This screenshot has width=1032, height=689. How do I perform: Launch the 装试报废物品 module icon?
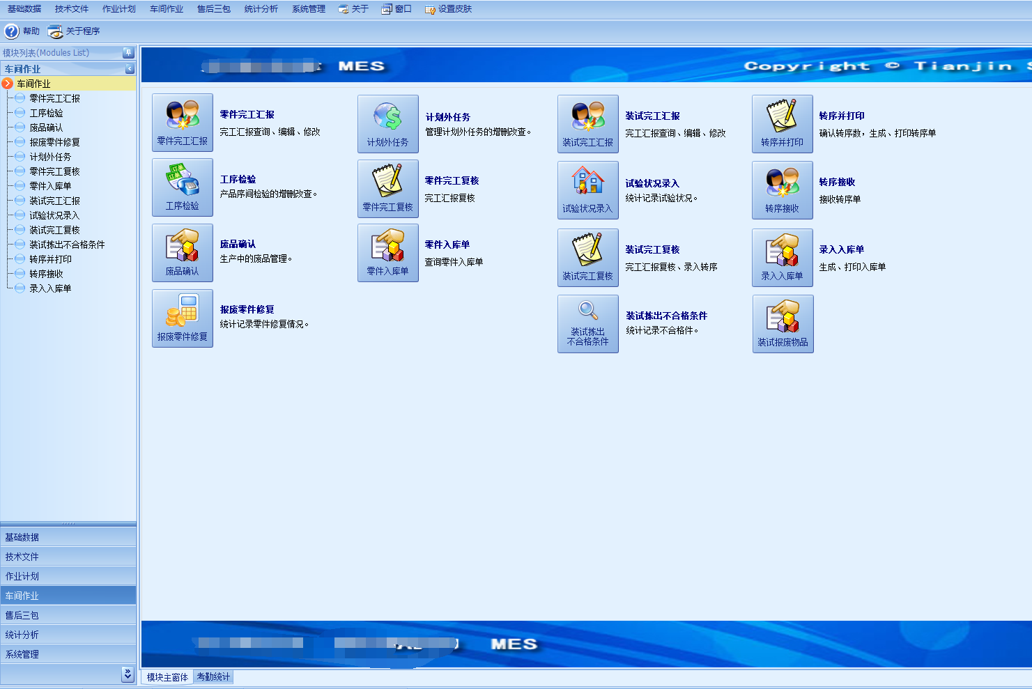click(783, 324)
